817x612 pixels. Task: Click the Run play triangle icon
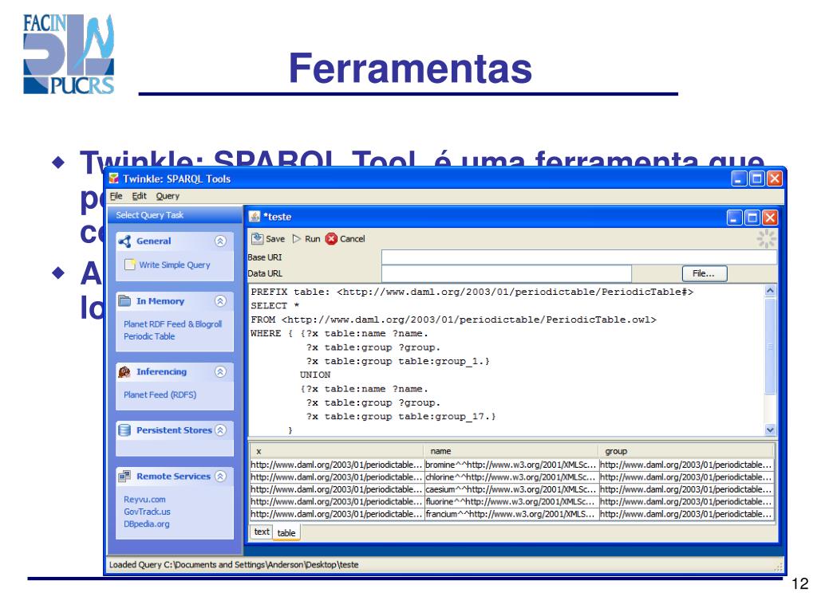[297, 239]
